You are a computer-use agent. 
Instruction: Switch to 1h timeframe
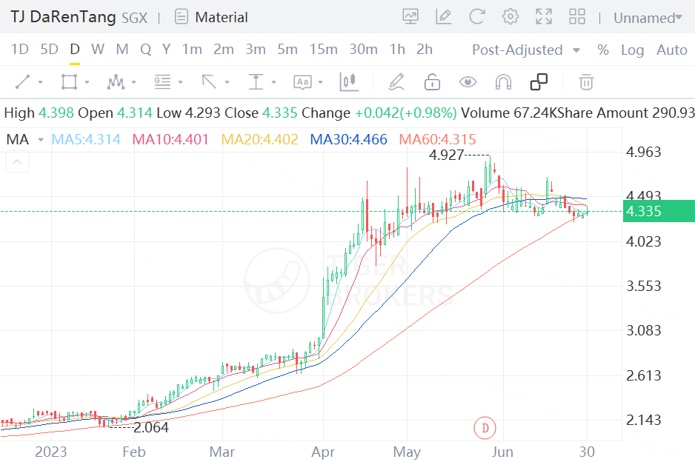[398, 49]
